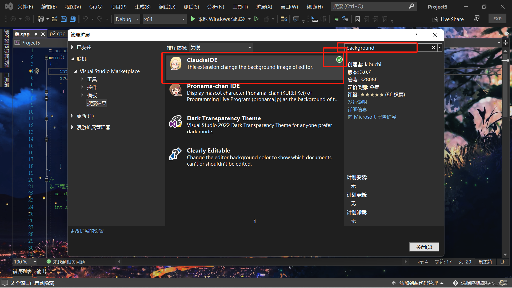Open the 编辑(E) menu
The height and width of the screenshot is (288, 512).
click(x=49, y=7)
